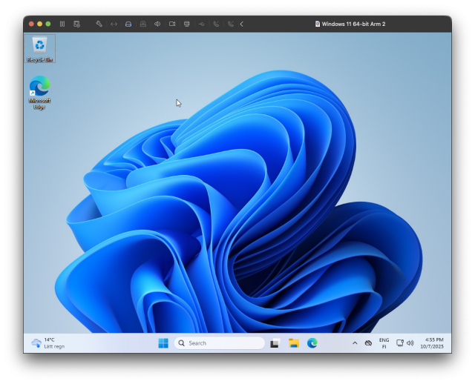Screen dimensions: 475x384
Task: Launch File Explorer from the taskbar
Action: point(294,343)
